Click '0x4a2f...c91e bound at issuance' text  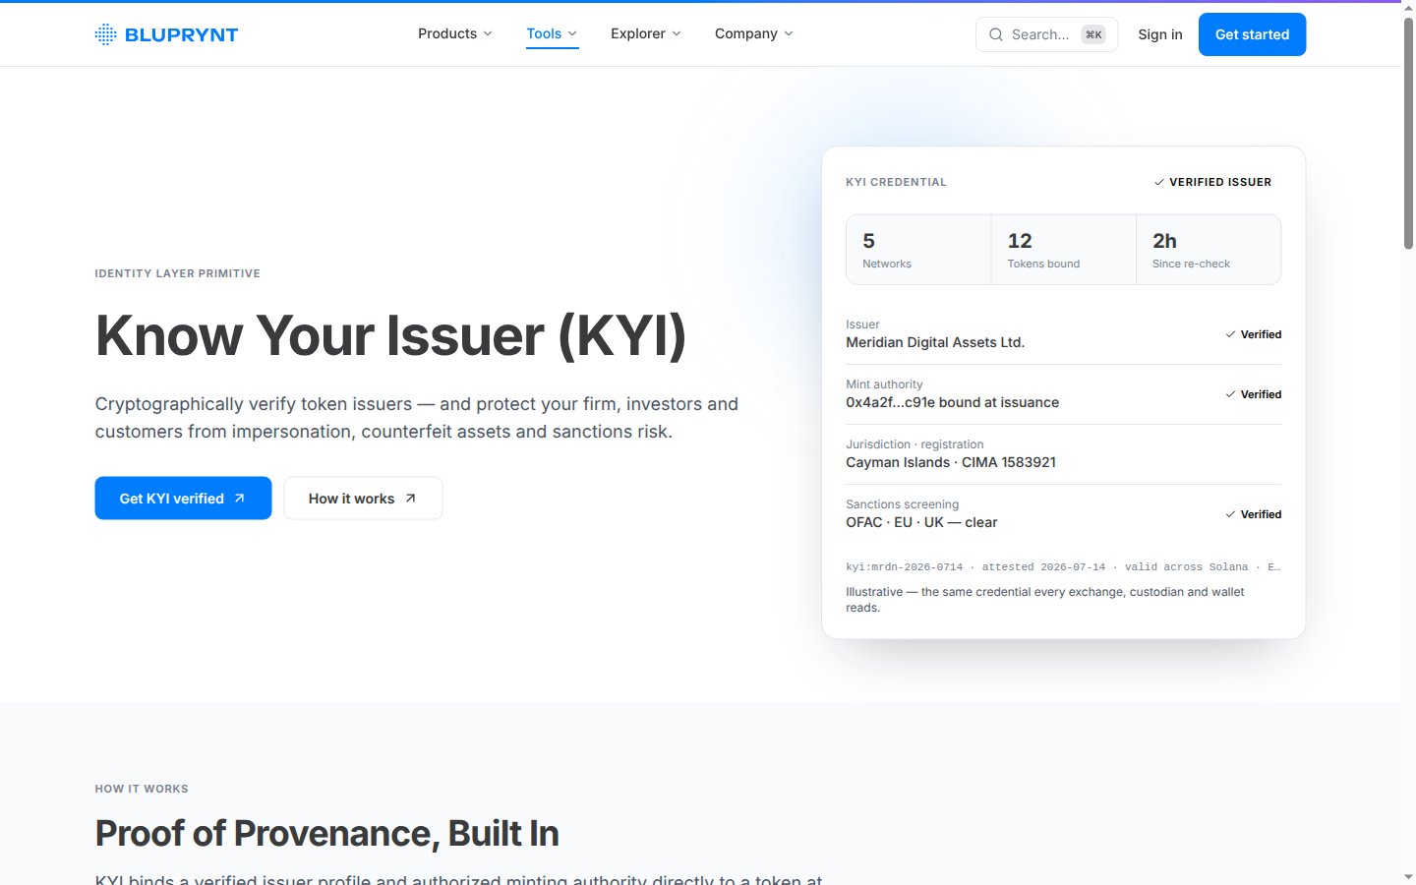point(952,402)
